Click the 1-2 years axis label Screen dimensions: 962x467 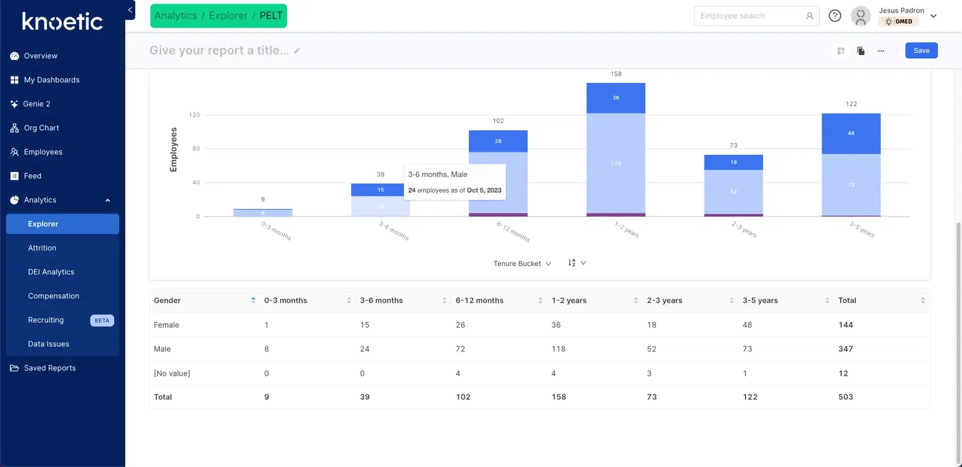pyautogui.click(x=627, y=229)
